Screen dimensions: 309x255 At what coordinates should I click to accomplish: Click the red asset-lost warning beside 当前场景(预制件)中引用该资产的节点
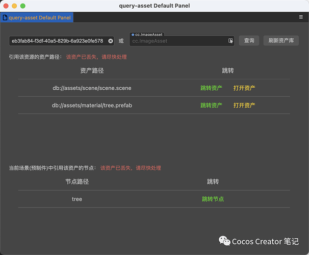point(131,168)
